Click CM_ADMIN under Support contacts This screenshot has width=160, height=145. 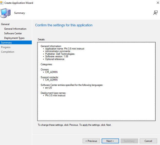pos(51,80)
